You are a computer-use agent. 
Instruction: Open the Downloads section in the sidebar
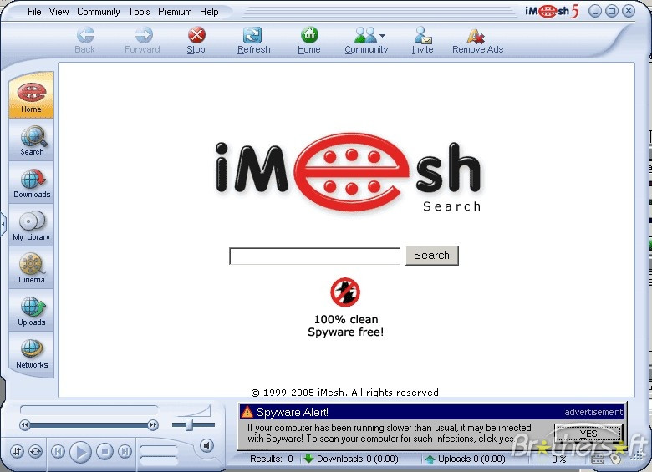[x=32, y=183]
